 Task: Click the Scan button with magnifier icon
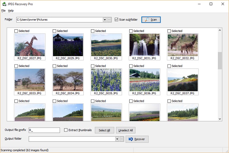[x=151, y=20]
